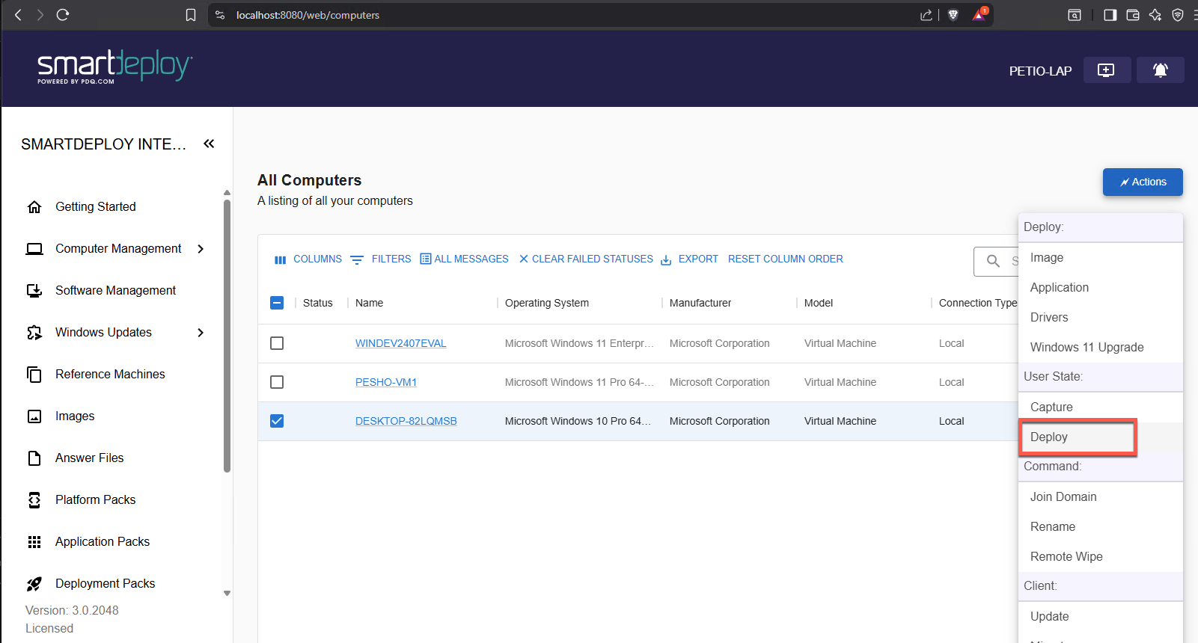Click the Application Packs grid icon
Screen dimensions: 1198x643
click(34, 542)
